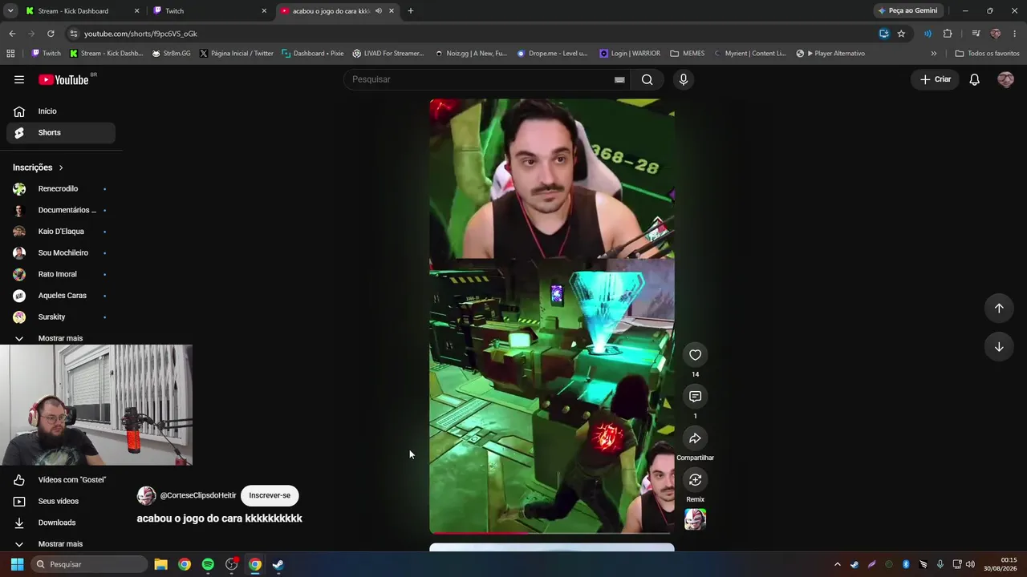Open the Player Alternativo bookmark
The image size is (1027, 577).
[x=830, y=54]
